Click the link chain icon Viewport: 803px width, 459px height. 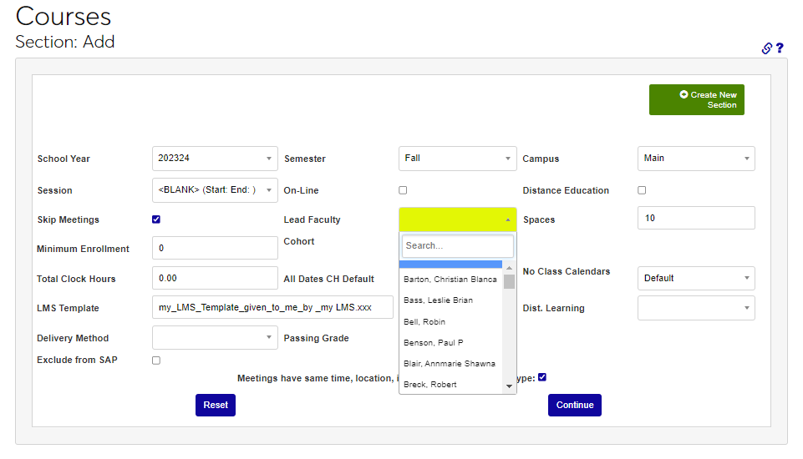(766, 48)
